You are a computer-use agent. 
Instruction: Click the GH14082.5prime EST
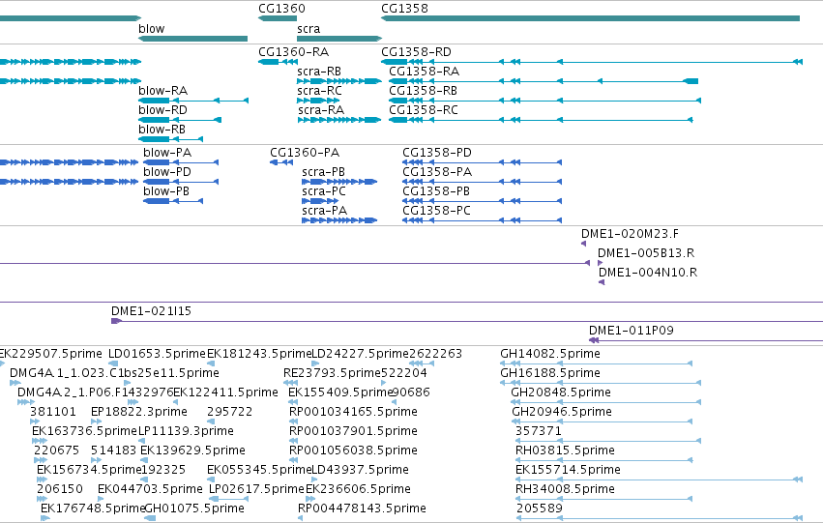[597, 364]
